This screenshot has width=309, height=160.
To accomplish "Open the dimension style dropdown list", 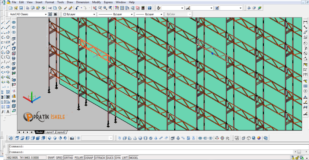I will 211,8.
